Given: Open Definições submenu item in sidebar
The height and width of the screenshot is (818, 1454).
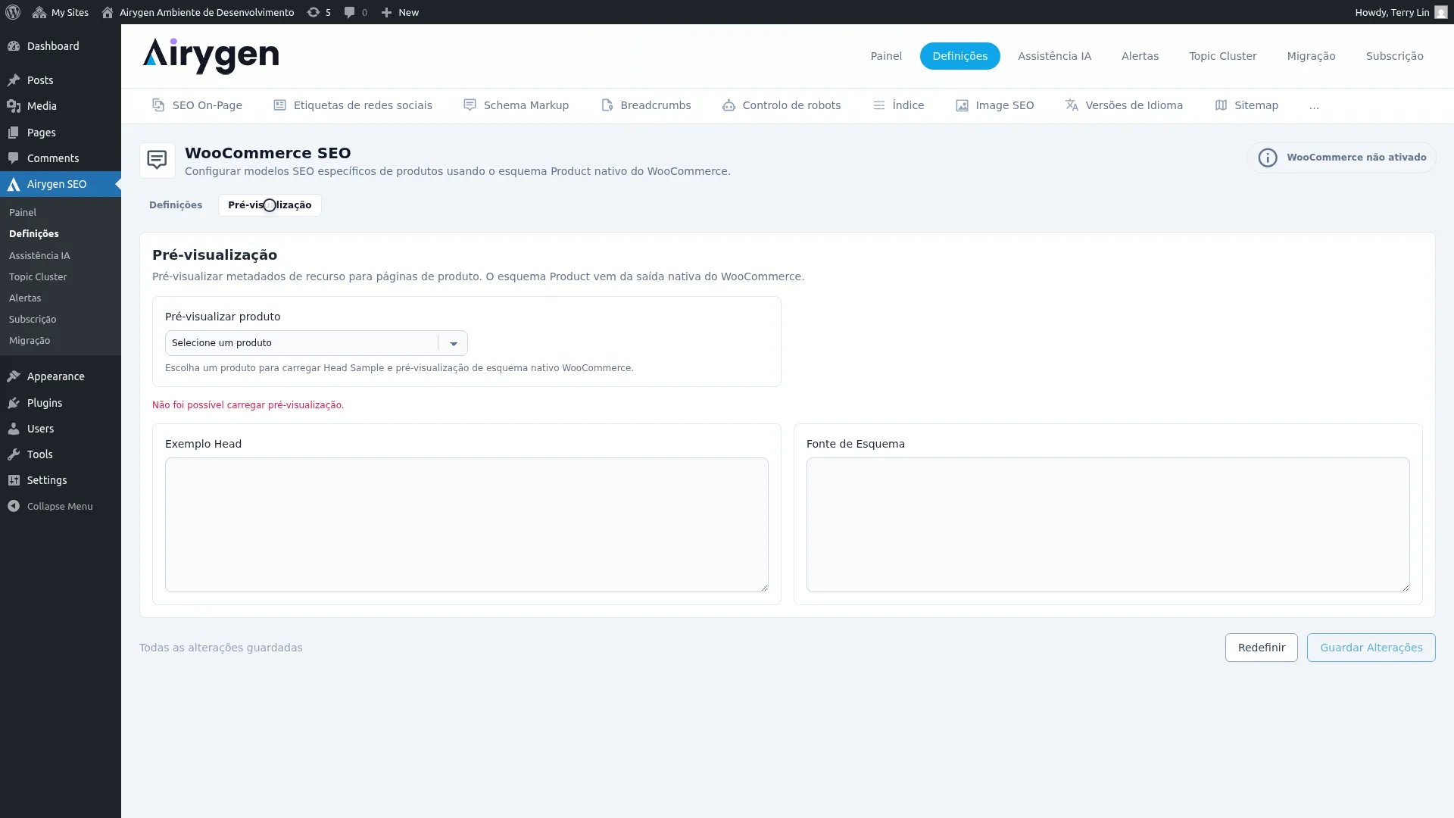Looking at the screenshot, I should (34, 234).
